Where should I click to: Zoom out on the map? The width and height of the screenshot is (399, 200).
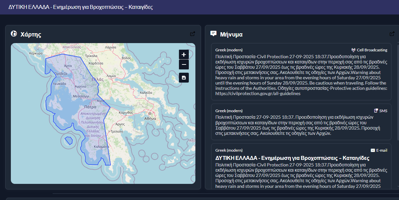tap(184, 64)
